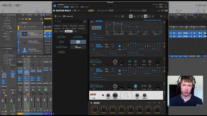
Task: Click the yellow stereo channel indicator
Action: pyautogui.click(x=91, y=11)
